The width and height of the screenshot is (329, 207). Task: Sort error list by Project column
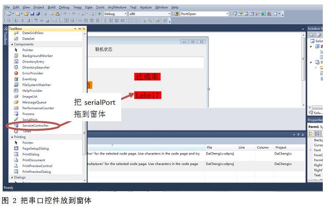pos(289,147)
